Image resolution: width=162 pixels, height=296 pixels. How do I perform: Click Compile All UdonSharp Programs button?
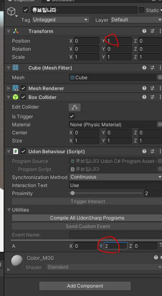point(87,218)
